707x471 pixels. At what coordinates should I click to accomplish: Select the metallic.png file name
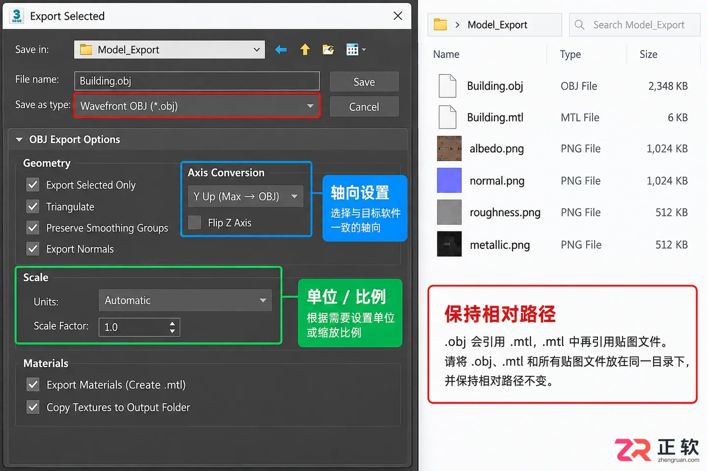point(500,245)
